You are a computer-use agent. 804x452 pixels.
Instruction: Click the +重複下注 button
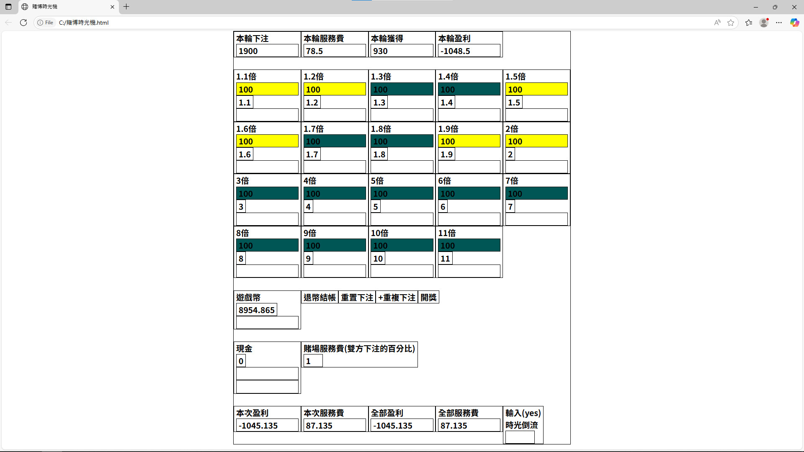pyautogui.click(x=397, y=298)
